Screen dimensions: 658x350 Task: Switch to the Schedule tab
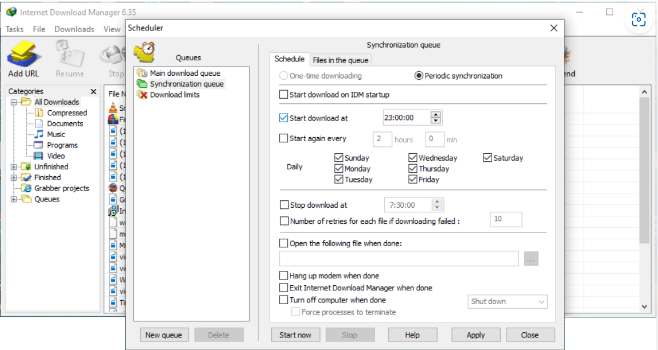click(x=290, y=59)
